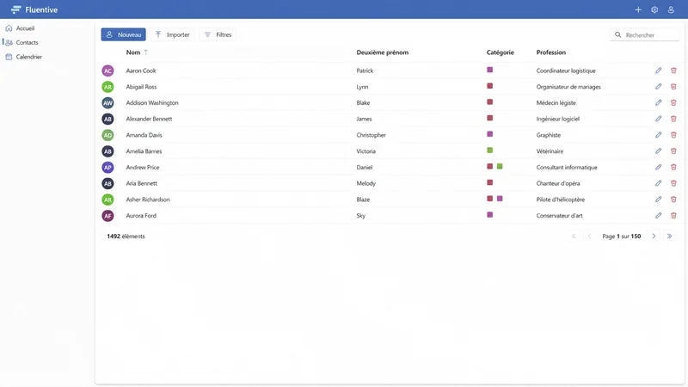Edit Amelia Barnes pencil icon
Viewport: 688px width, 387px height.
pyautogui.click(x=658, y=151)
